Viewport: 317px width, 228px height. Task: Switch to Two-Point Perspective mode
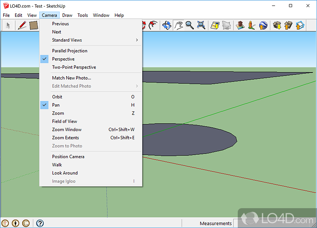[x=74, y=67]
